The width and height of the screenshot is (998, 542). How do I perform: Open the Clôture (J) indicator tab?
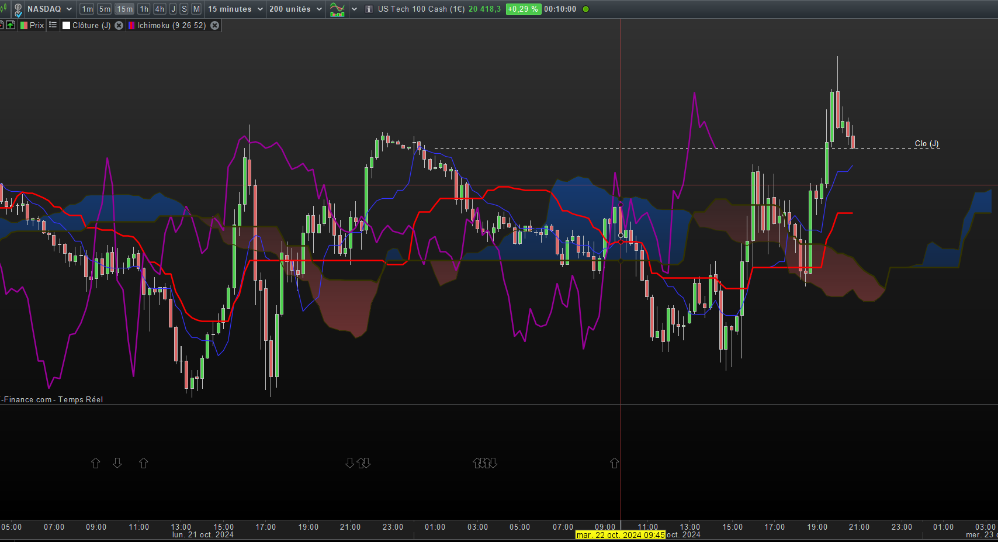(x=92, y=25)
